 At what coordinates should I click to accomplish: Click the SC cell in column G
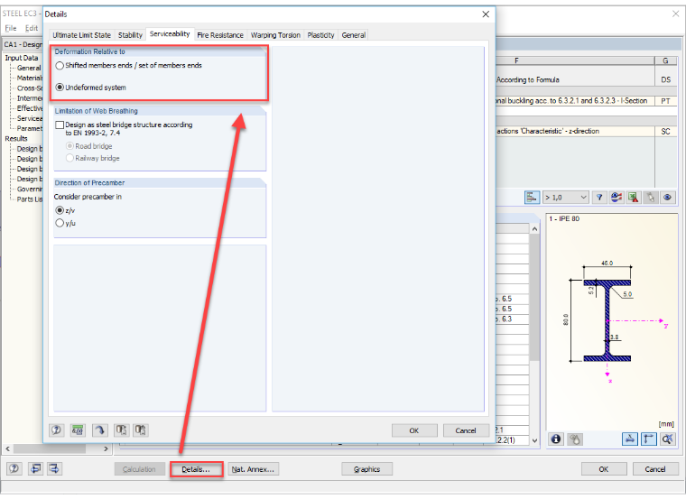pos(666,131)
